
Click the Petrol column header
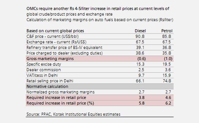coord(166,31)
